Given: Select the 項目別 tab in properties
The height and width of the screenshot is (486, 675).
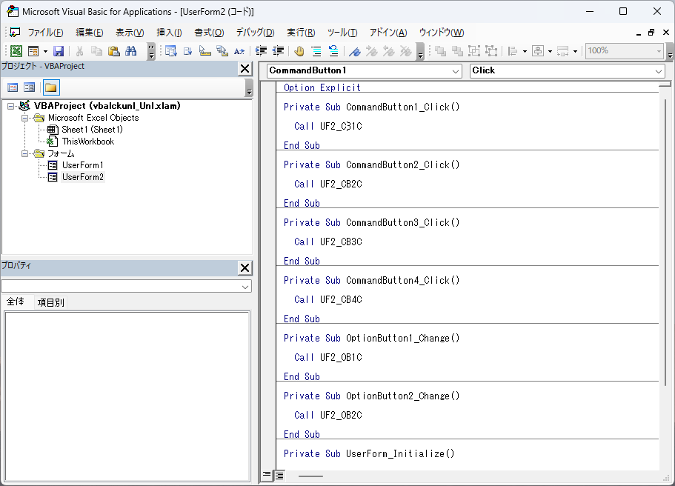Looking at the screenshot, I should coord(51,302).
